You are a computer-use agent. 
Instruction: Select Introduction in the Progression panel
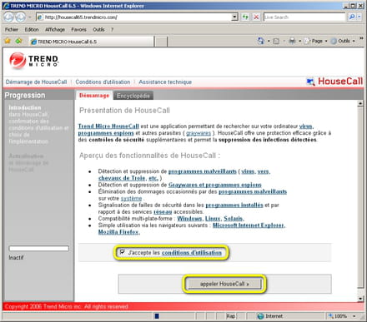point(25,107)
